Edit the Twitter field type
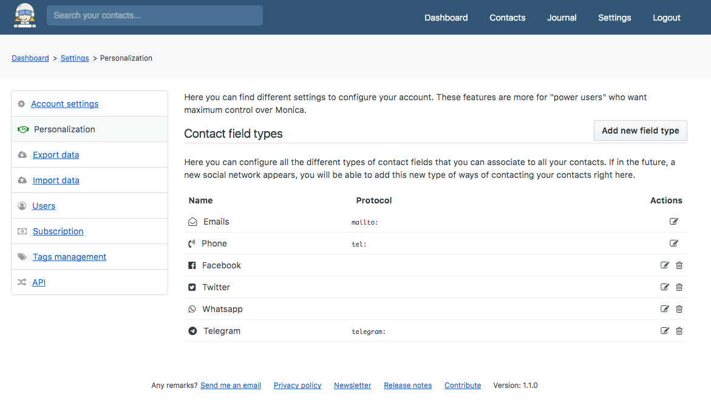The height and width of the screenshot is (408, 711). tap(665, 287)
